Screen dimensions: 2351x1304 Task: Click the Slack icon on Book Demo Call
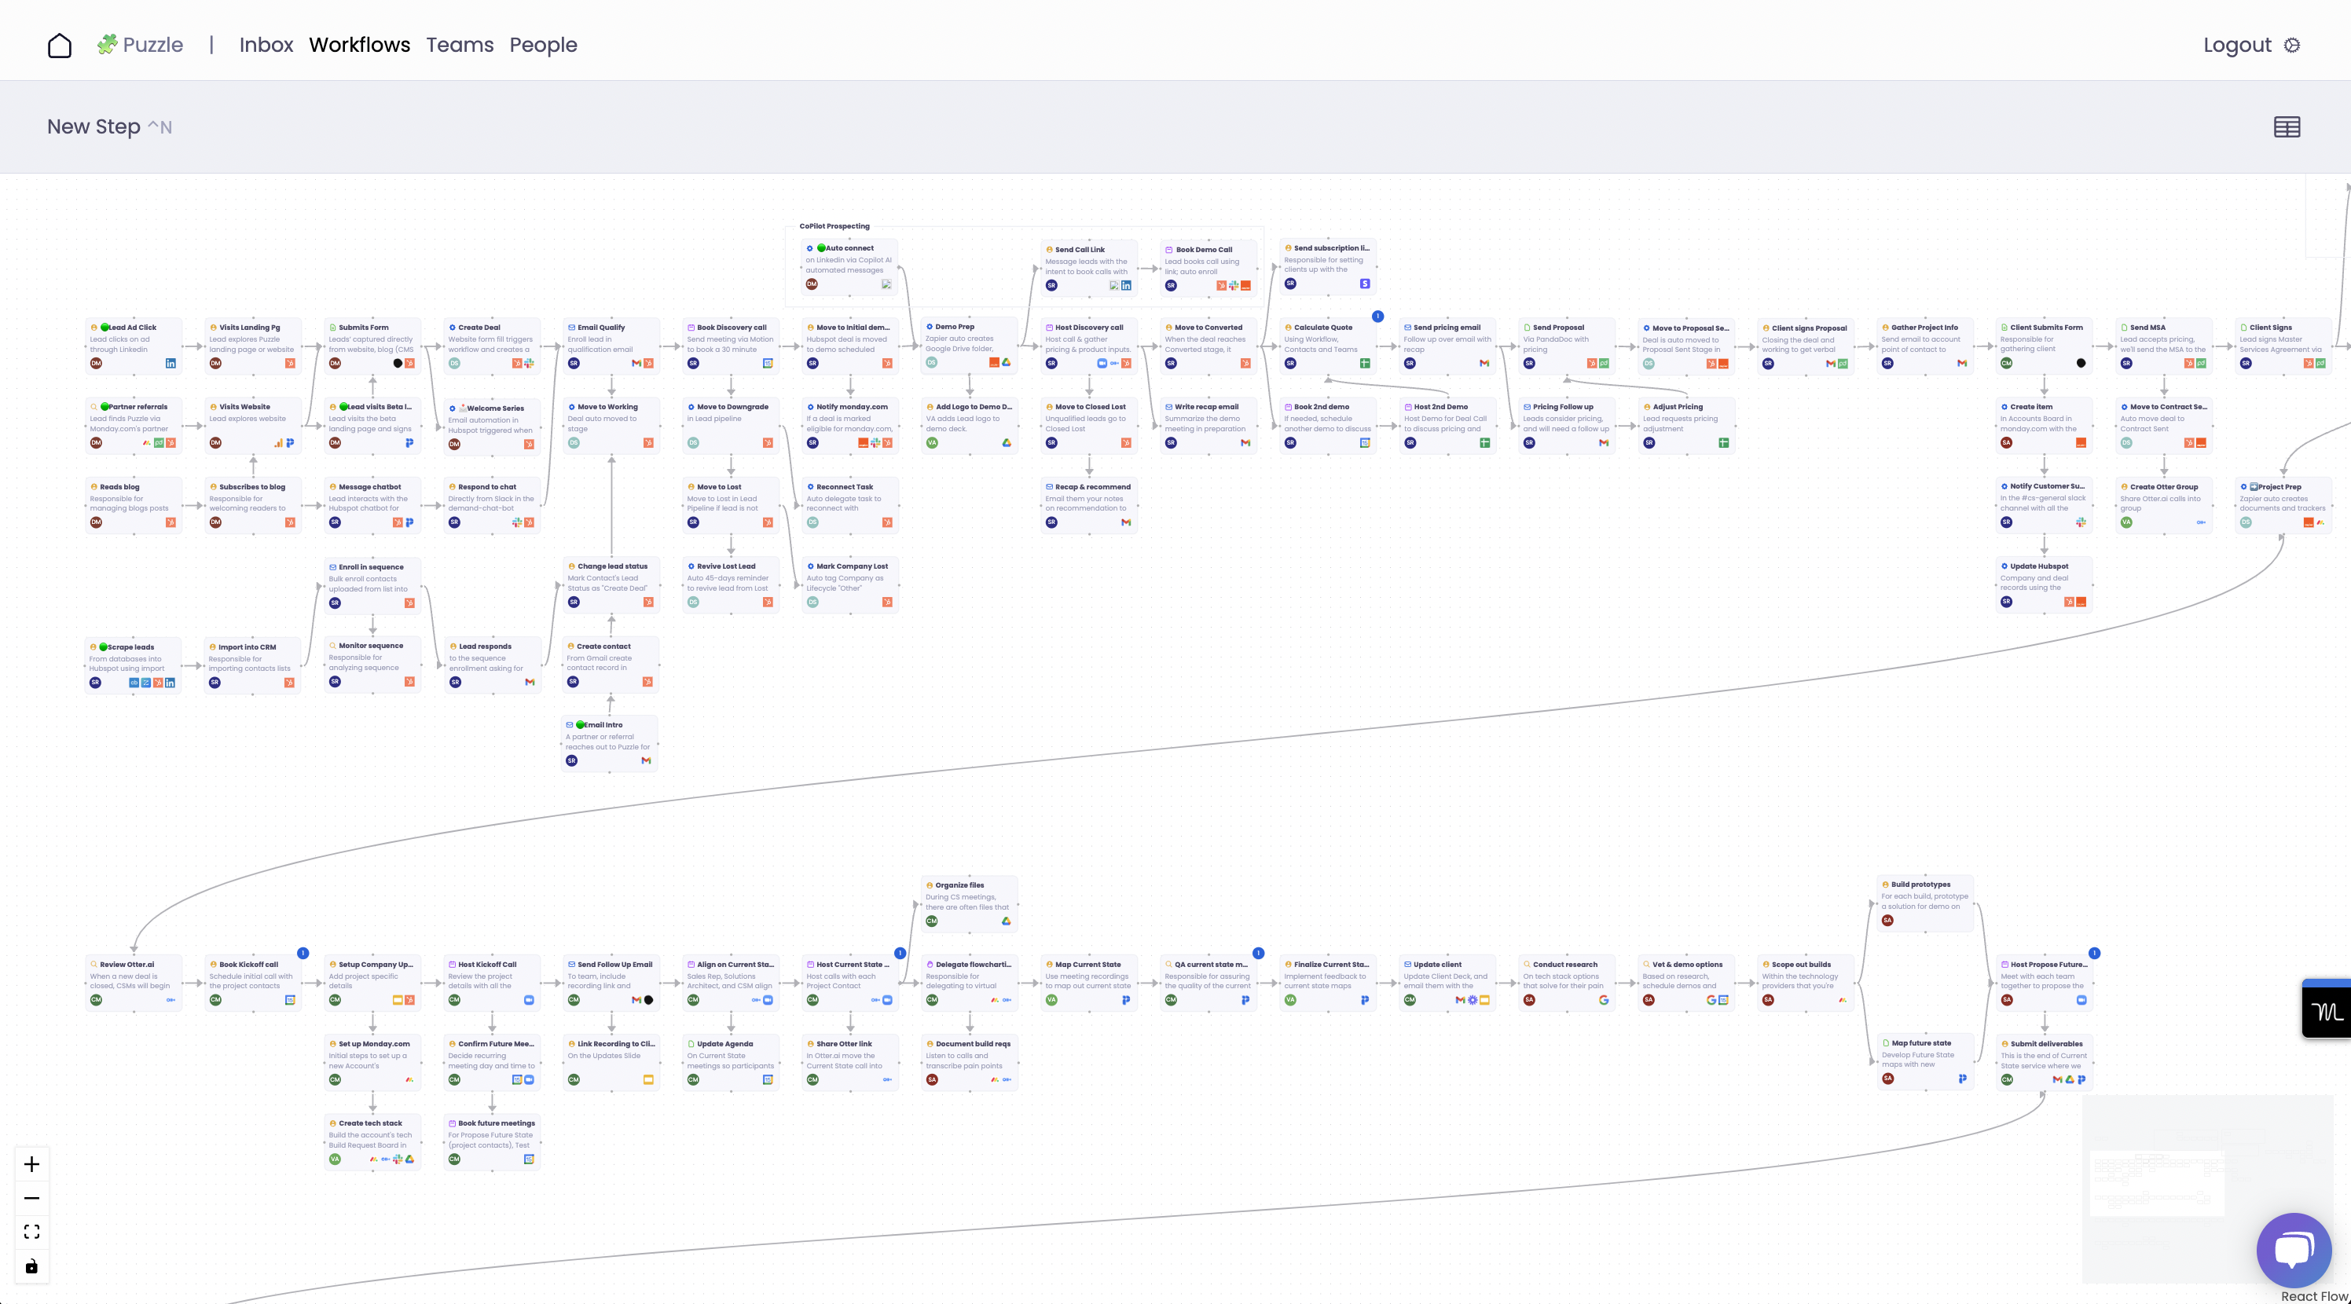coord(1234,287)
